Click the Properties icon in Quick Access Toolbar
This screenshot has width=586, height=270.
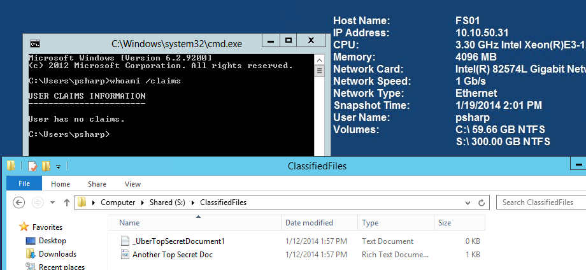click(32, 166)
